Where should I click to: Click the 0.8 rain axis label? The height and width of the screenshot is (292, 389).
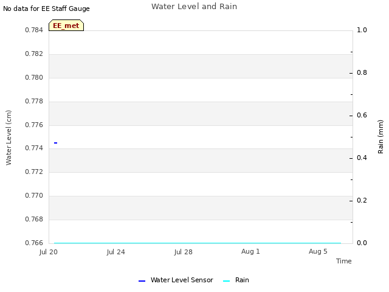point(362,73)
